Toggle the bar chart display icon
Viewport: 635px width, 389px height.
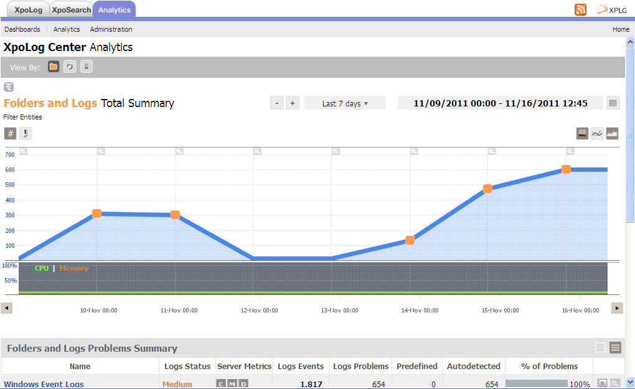tap(582, 133)
